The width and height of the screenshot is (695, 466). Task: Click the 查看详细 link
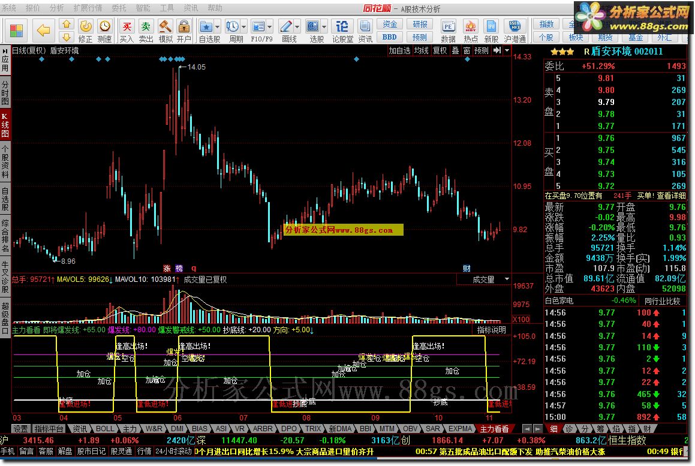pos(671,196)
